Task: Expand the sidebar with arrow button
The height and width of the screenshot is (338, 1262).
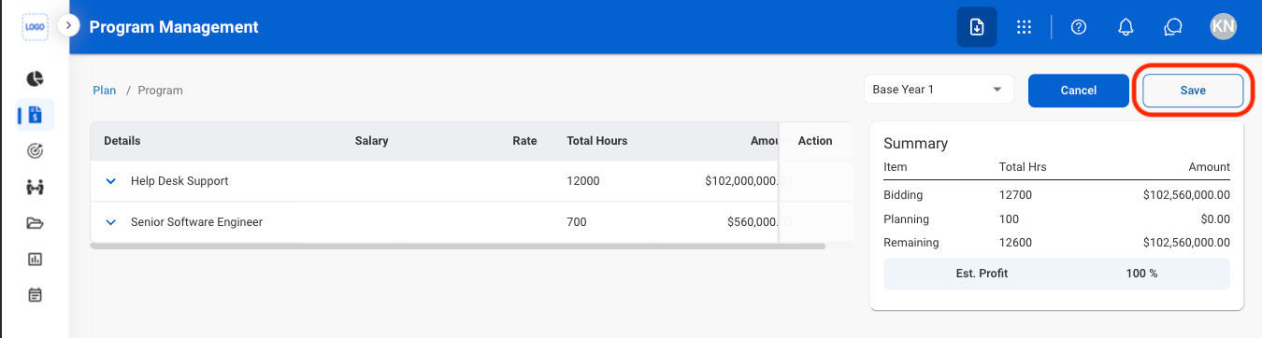Action: pyautogui.click(x=68, y=26)
